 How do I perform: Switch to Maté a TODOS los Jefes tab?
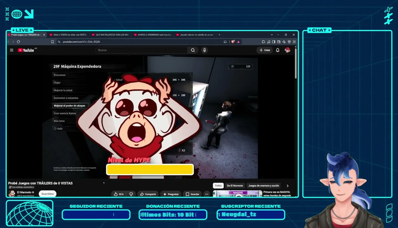[x=68, y=35]
